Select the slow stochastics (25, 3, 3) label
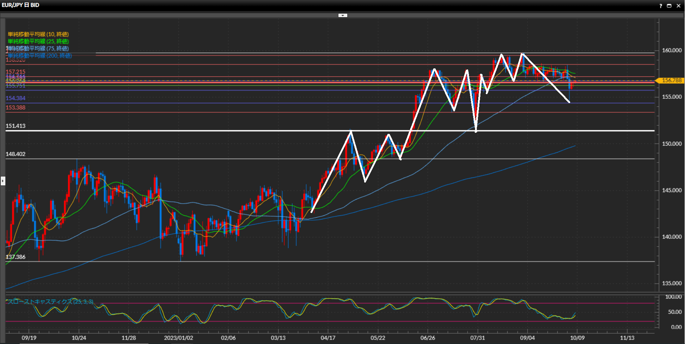The height and width of the screenshot is (344, 685). [x=50, y=302]
